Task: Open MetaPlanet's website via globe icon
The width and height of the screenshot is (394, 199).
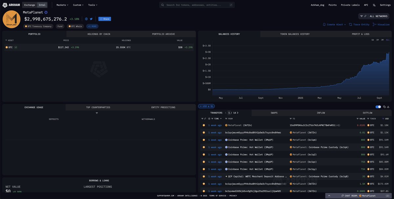Action: [86, 19]
